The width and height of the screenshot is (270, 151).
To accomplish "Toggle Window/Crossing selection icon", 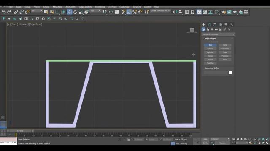I will tap(63, 12).
